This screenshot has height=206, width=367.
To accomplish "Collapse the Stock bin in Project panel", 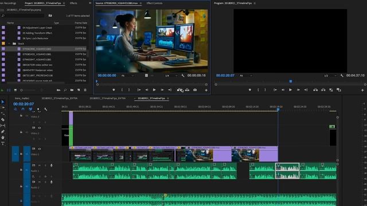I will [9, 43].
